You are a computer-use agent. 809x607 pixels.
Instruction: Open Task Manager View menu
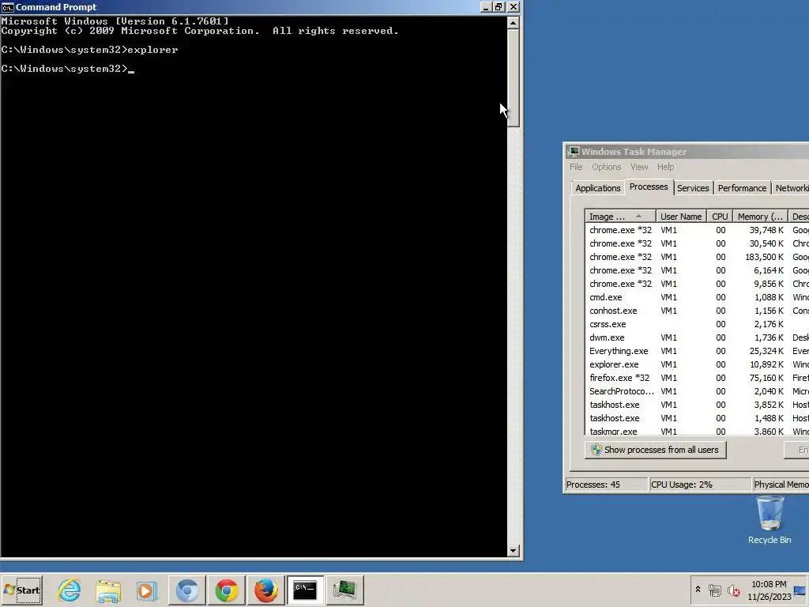click(638, 167)
